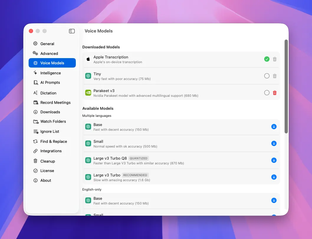Click the Cleanup trash icon in sidebar

35,161
